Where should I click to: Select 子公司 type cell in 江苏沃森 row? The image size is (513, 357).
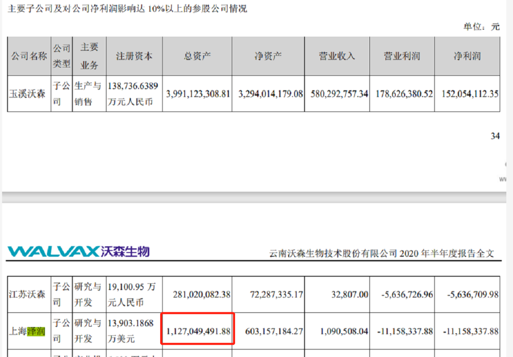coord(61,294)
